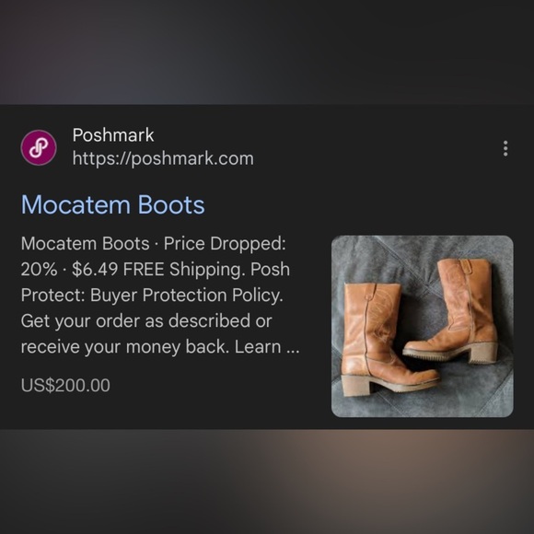Open the three-dot more options menu
Viewport: 534px width, 534px height.
[505, 148]
